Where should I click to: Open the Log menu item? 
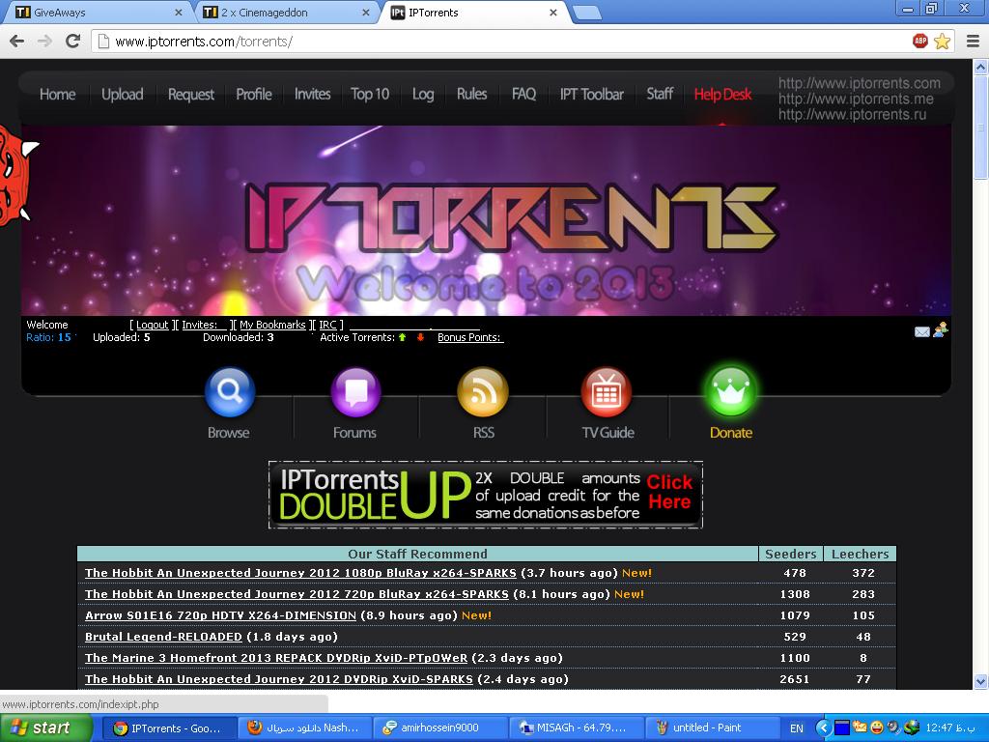pos(423,94)
